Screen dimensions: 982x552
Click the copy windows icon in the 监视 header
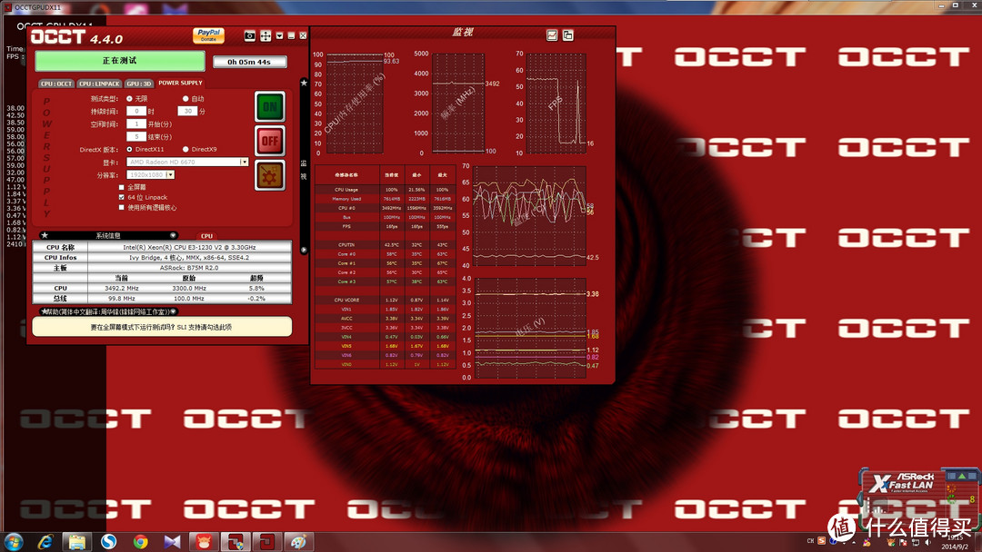coord(567,35)
